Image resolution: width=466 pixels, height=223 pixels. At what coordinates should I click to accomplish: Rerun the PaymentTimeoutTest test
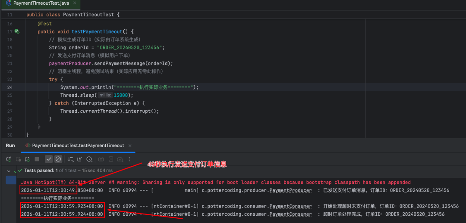(9, 159)
